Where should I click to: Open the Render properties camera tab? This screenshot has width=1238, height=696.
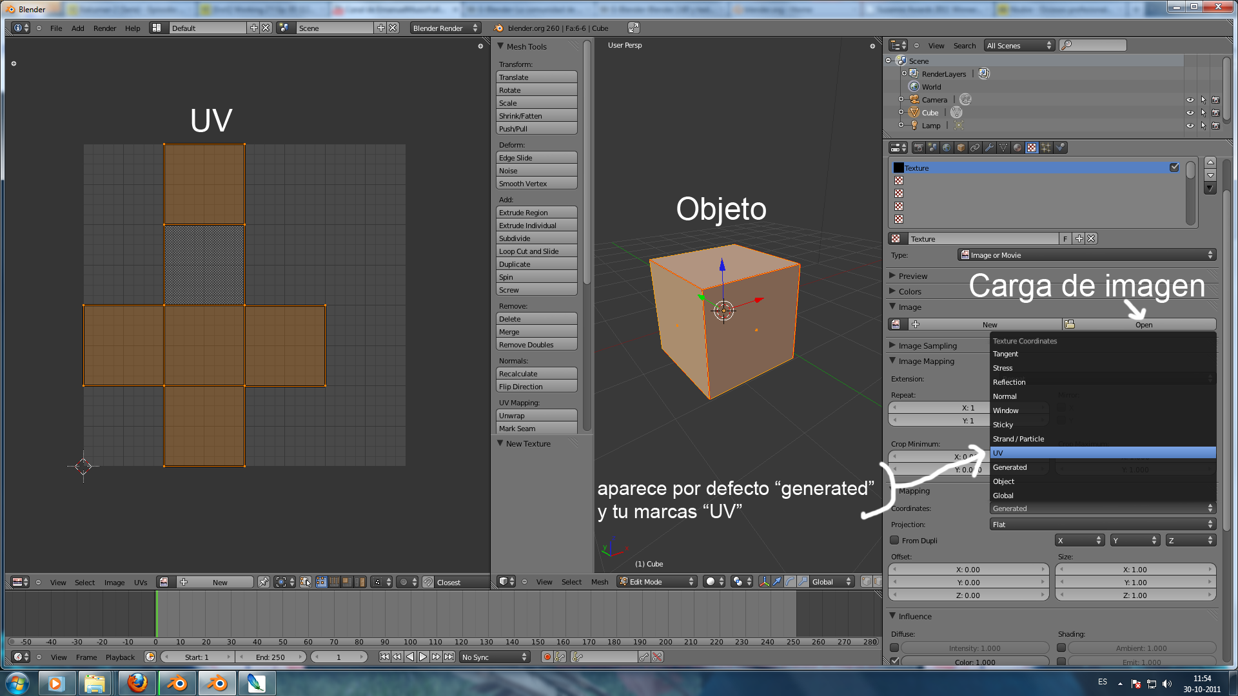pyautogui.click(x=919, y=148)
